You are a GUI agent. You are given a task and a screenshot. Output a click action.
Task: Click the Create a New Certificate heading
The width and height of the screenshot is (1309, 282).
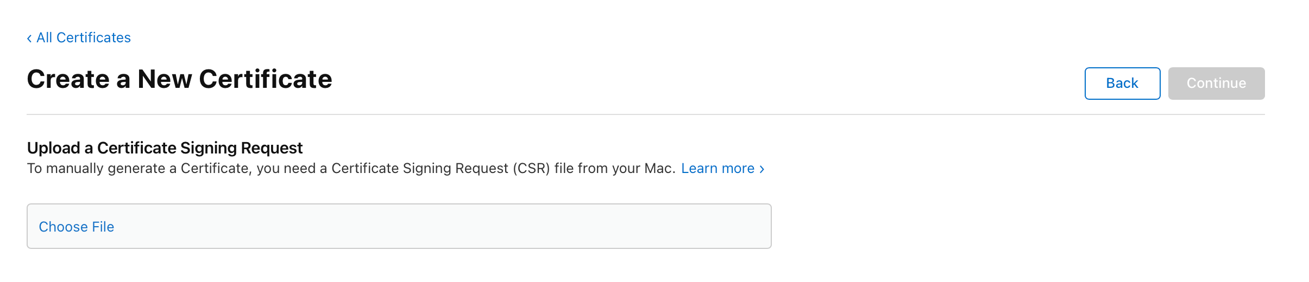click(x=179, y=79)
